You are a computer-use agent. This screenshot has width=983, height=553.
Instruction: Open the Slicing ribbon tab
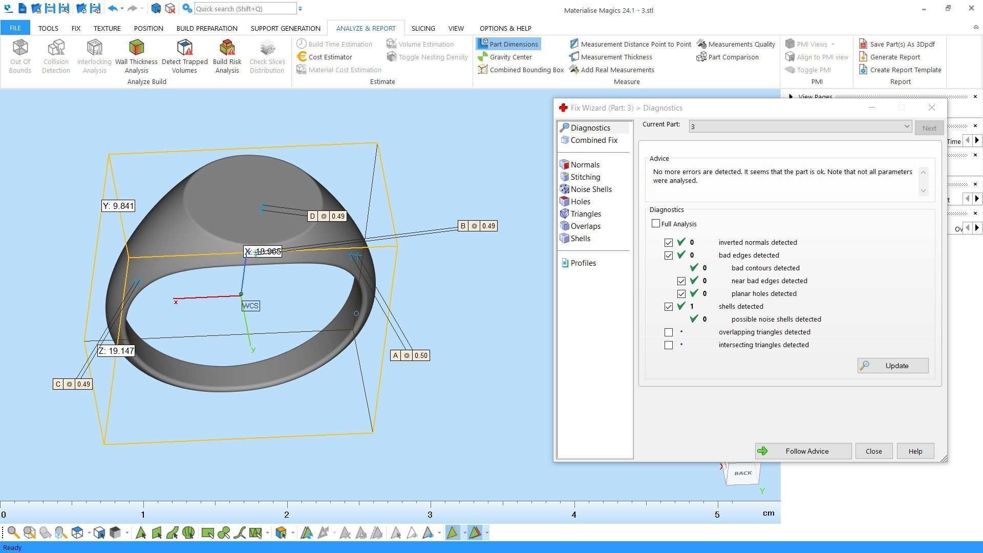pos(423,28)
